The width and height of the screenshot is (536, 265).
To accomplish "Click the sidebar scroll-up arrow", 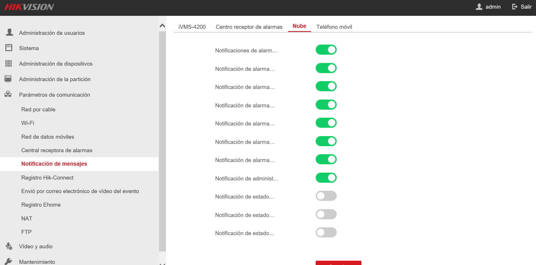I will [162, 26].
